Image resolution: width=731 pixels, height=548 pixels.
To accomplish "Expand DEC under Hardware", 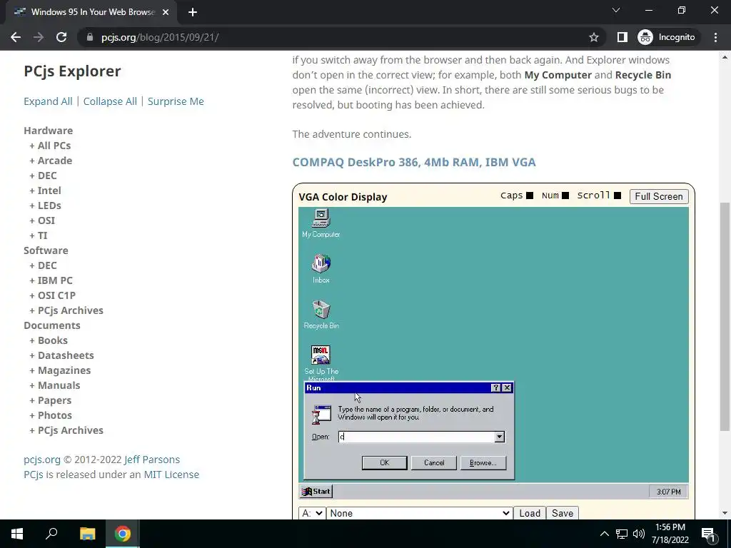I will coord(43,176).
